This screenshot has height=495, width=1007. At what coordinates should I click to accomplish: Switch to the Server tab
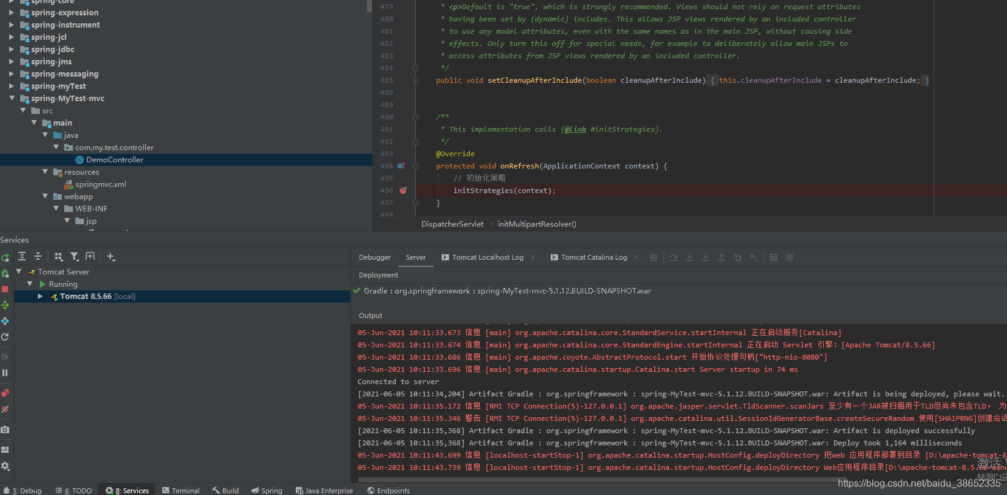[x=416, y=257]
